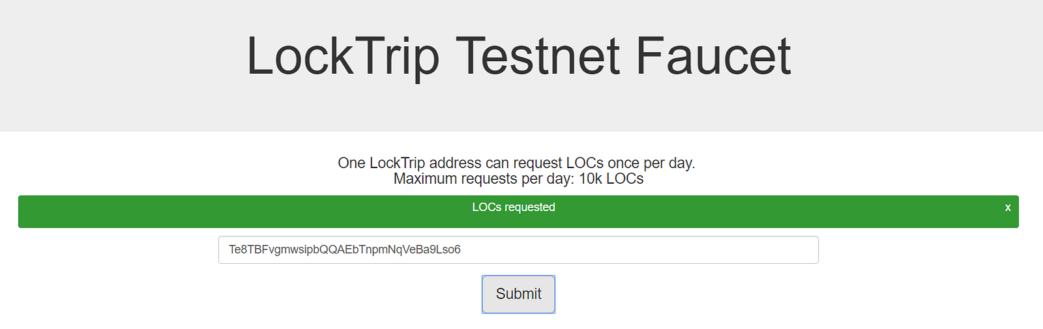This screenshot has height=329, width=1043.
Task: Click the word "Testnet" in the title
Action: click(x=537, y=57)
